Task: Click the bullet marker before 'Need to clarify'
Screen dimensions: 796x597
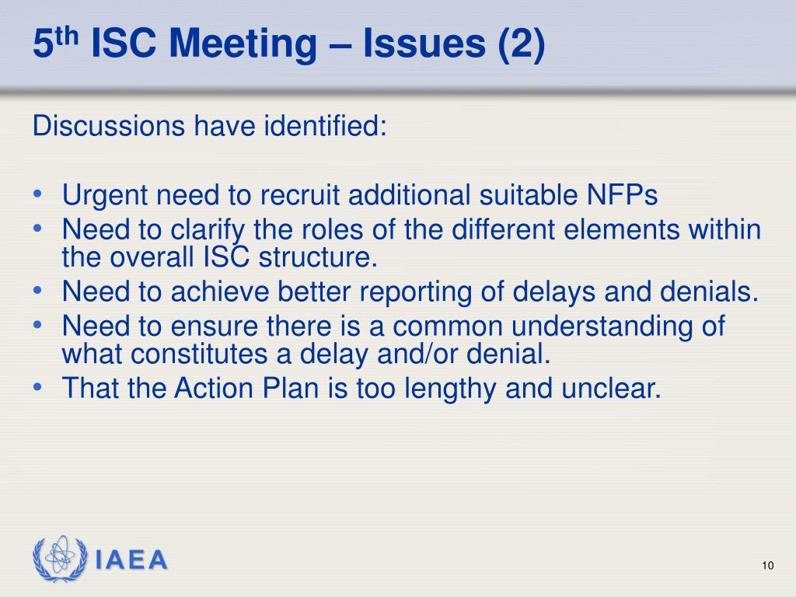Action: (x=37, y=229)
